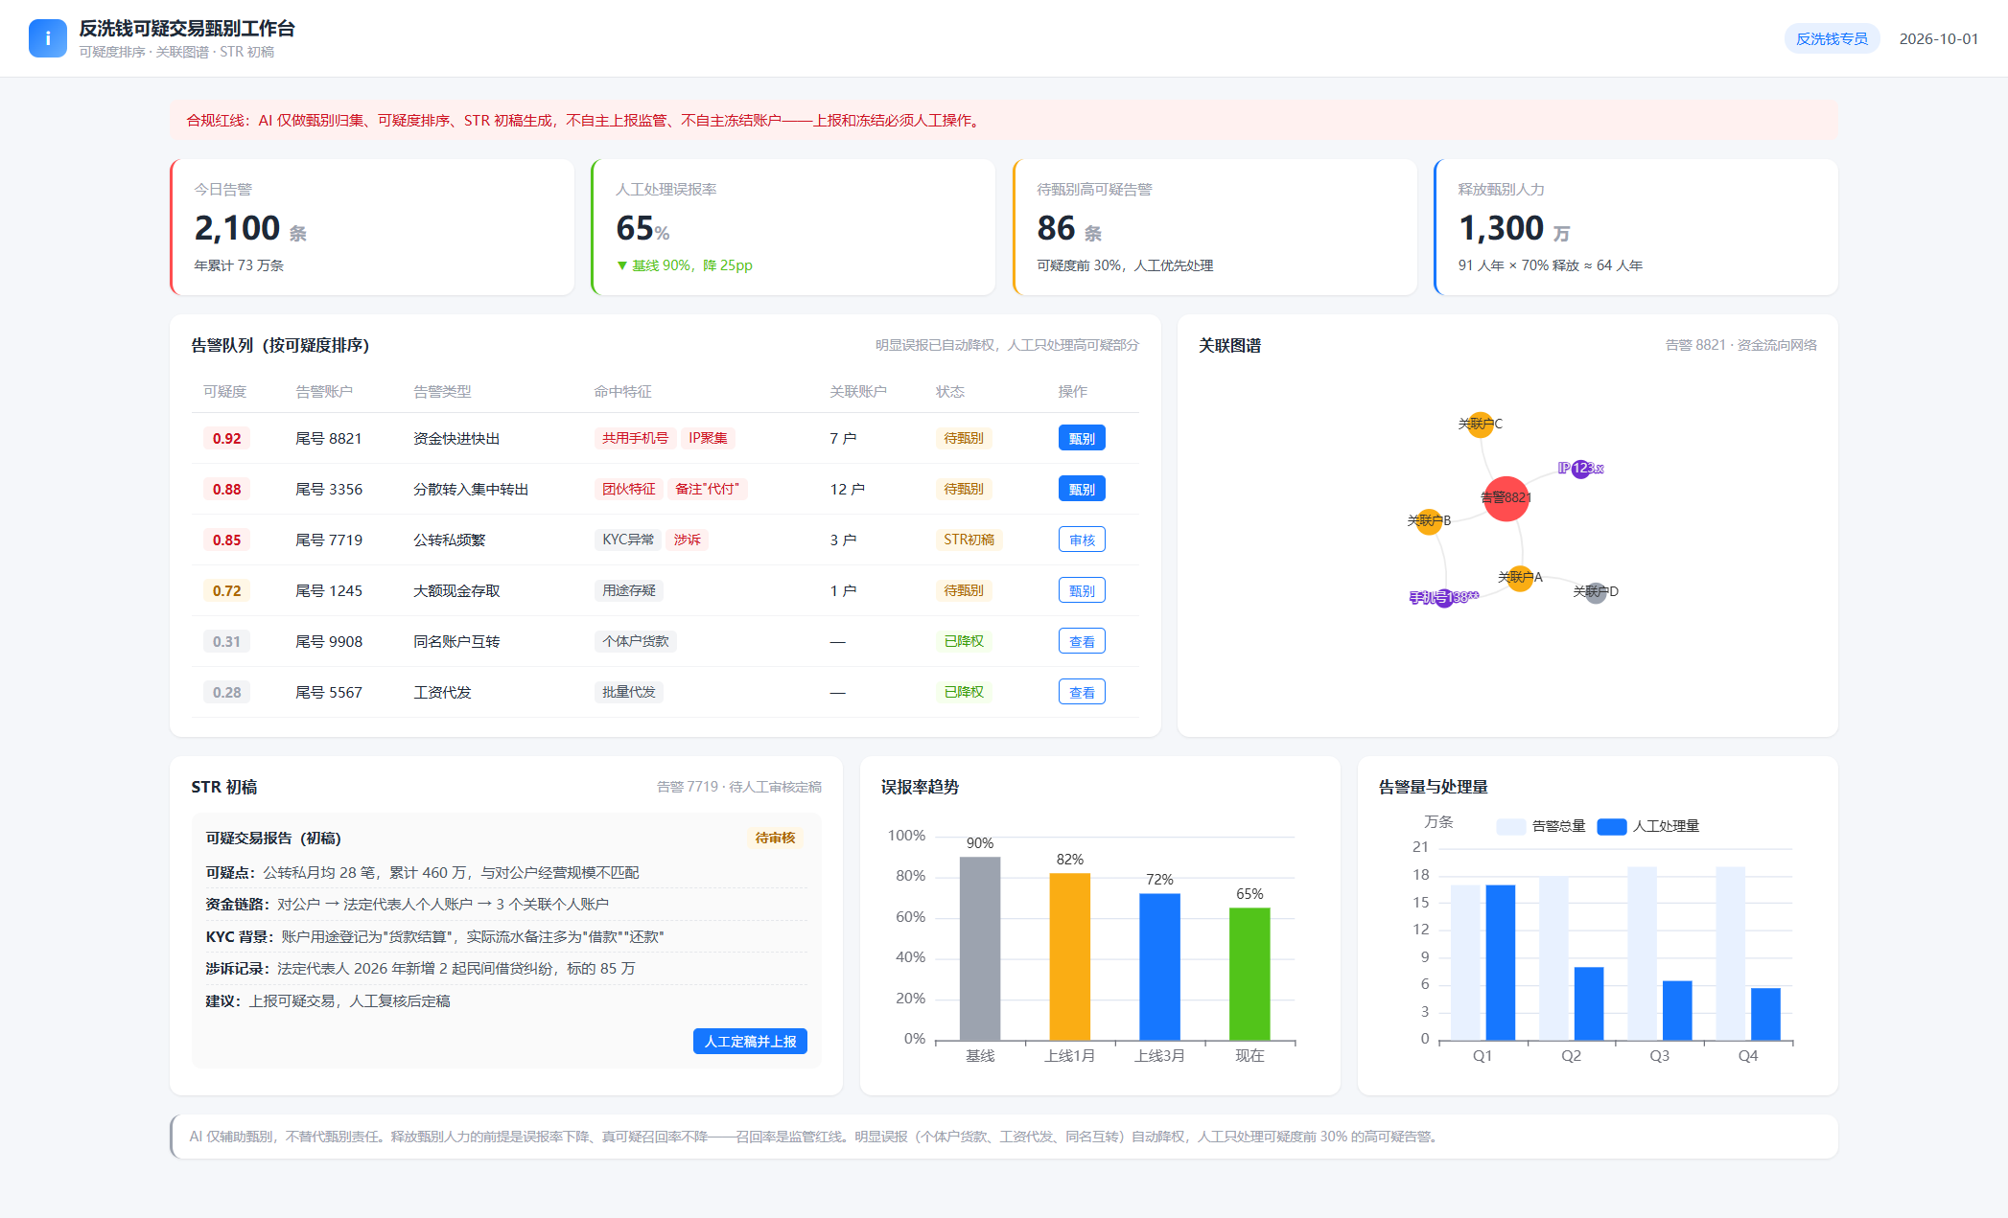Click 甄别 button for account 尾号 8821
This screenshot has width=2008, height=1218.
[1082, 438]
